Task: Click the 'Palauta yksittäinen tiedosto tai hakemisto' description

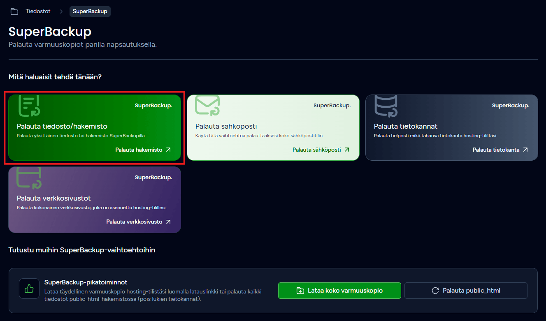Action: click(81, 136)
